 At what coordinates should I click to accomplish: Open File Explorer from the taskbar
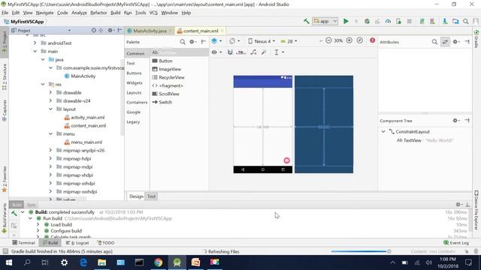coord(102,262)
